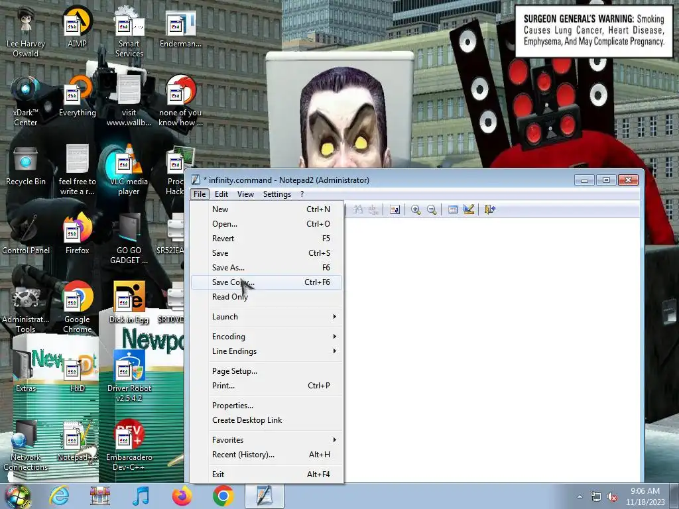Select Notepad++ desktop shortcut
This screenshot has width=679, height=509.
pos(77,441)
